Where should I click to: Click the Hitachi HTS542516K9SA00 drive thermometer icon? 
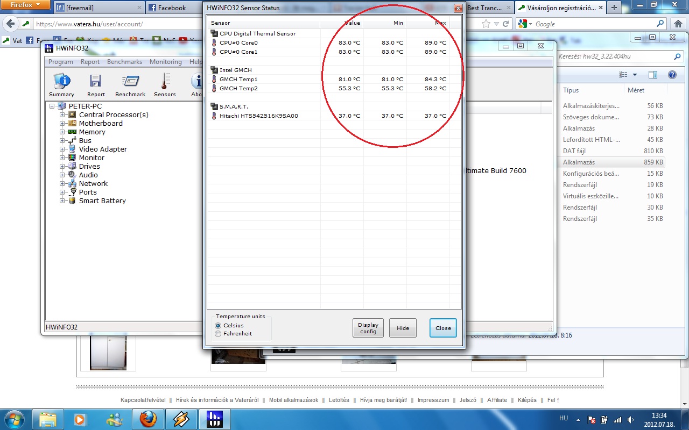pos(214,116)
